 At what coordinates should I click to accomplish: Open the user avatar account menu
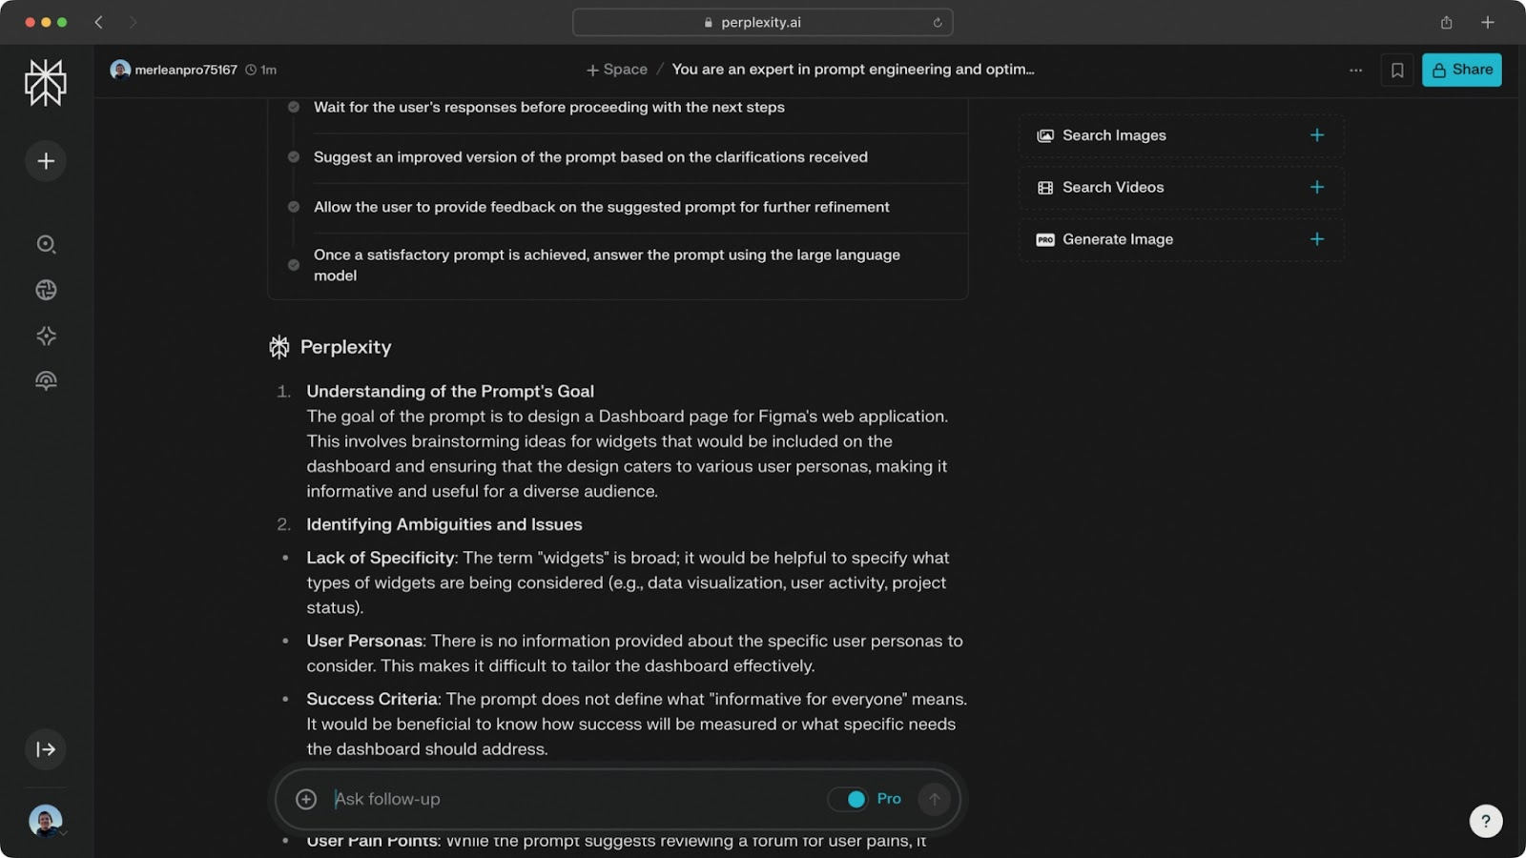click(46, 820)
